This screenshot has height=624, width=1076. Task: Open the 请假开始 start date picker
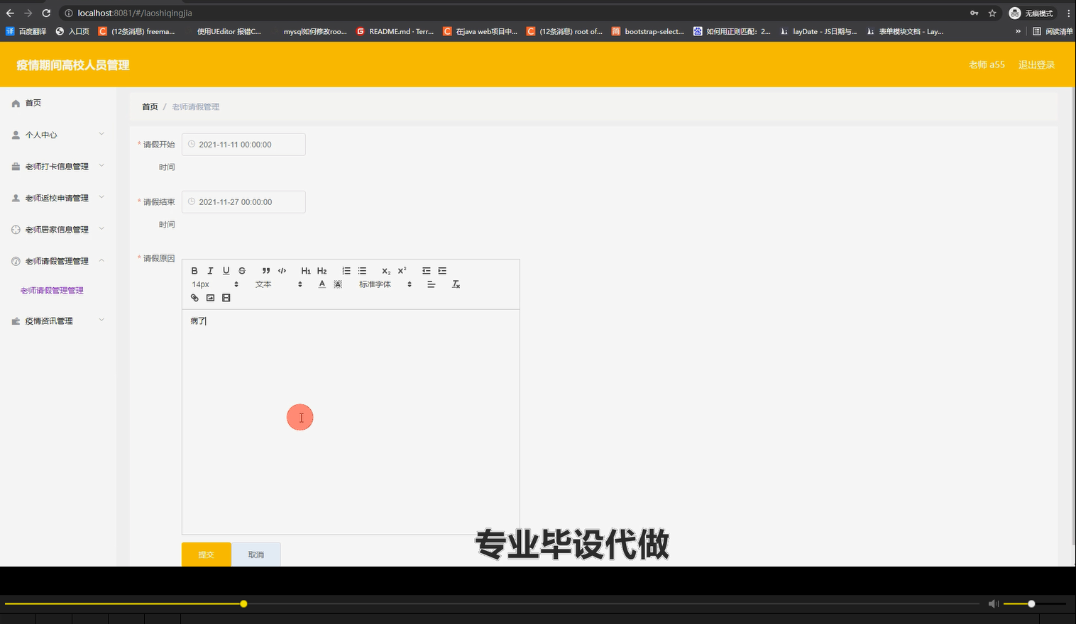(243, 145)
